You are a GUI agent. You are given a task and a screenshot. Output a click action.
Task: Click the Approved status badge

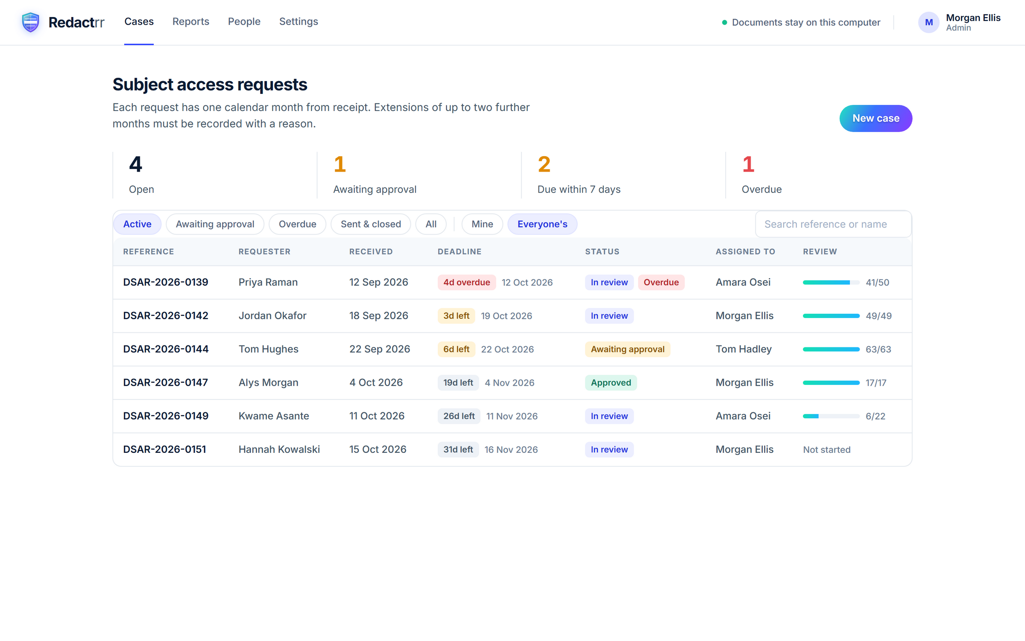(x=611, y=383)
